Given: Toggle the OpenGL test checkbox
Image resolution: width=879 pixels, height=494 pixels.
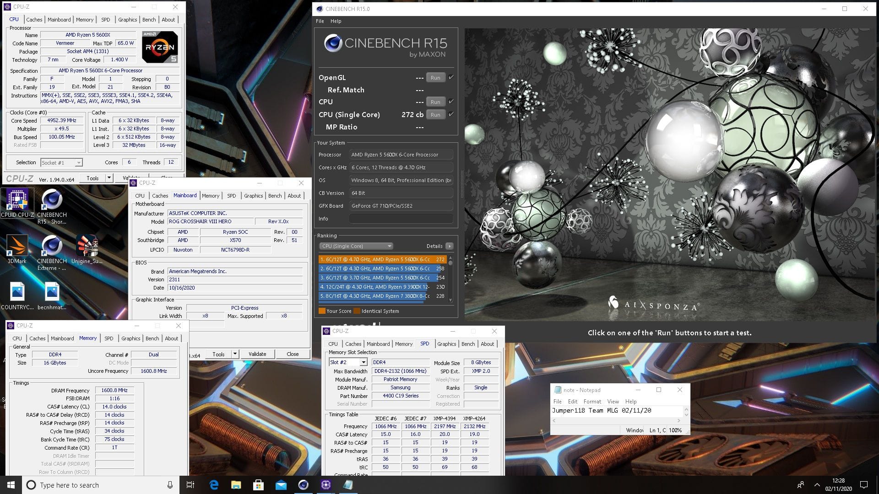Looking at the screenshot, I should click(451, 77).
